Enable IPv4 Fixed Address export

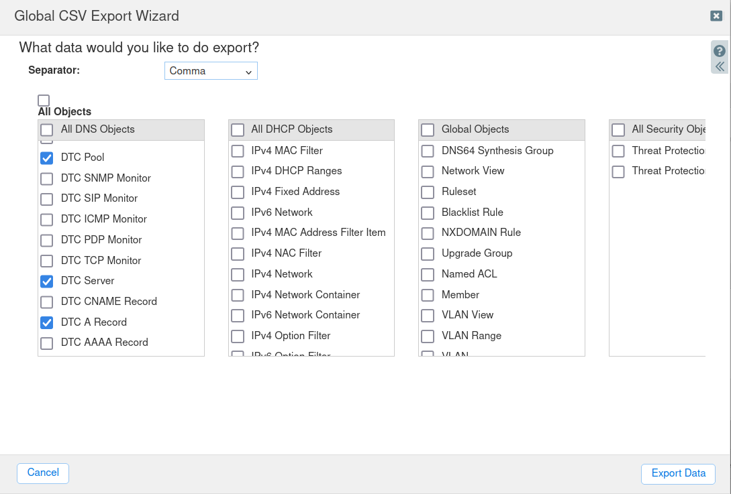pos(238,192)
